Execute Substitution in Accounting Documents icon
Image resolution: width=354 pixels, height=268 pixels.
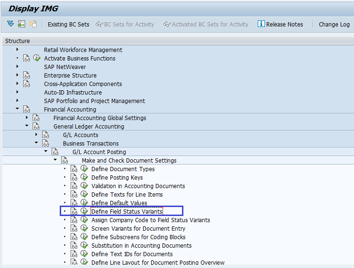coord(84,245)
